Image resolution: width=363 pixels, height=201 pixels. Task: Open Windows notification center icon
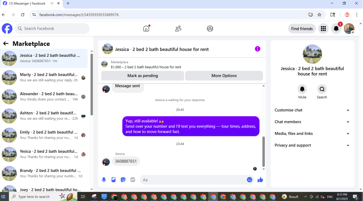coord(356,197)
